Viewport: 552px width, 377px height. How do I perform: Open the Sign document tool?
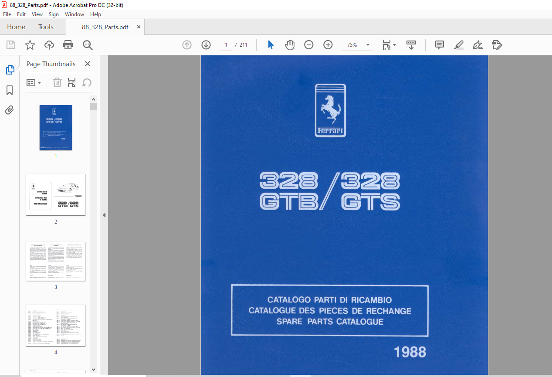coord(478,45)
